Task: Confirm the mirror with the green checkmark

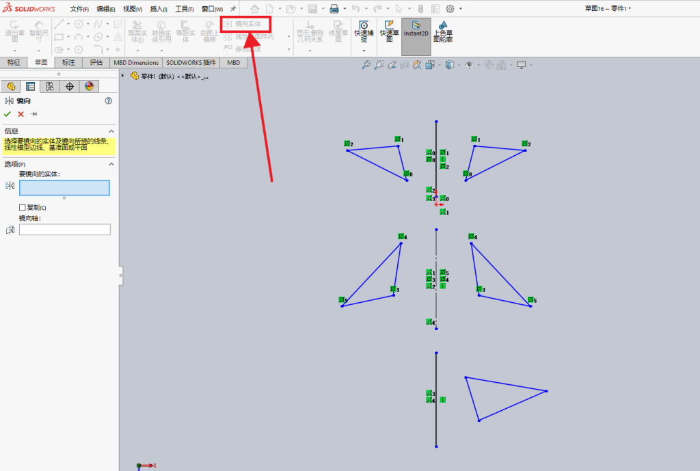Action: tap(7, 114)
